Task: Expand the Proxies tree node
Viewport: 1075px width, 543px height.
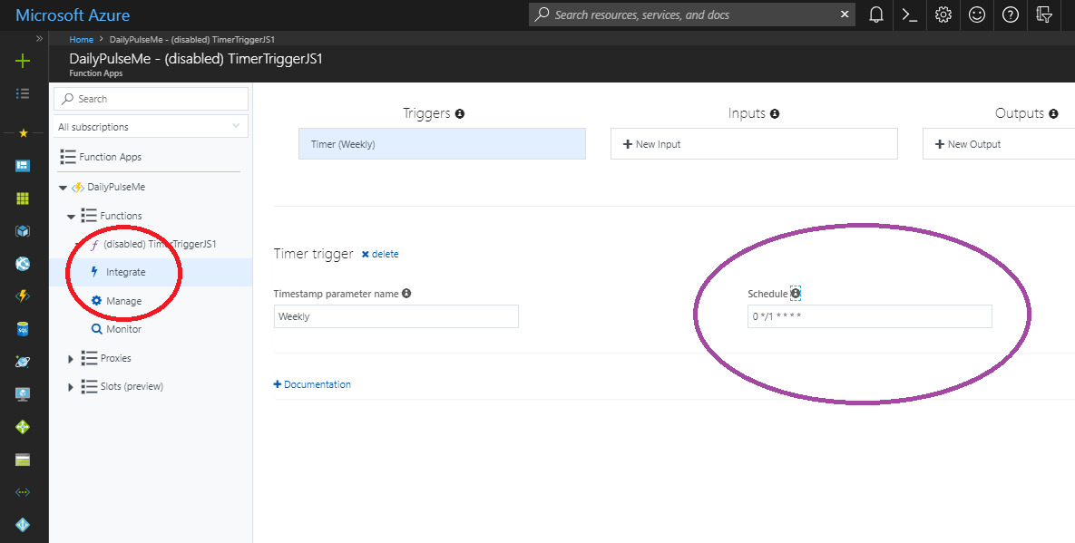Action: pos(71,359)
